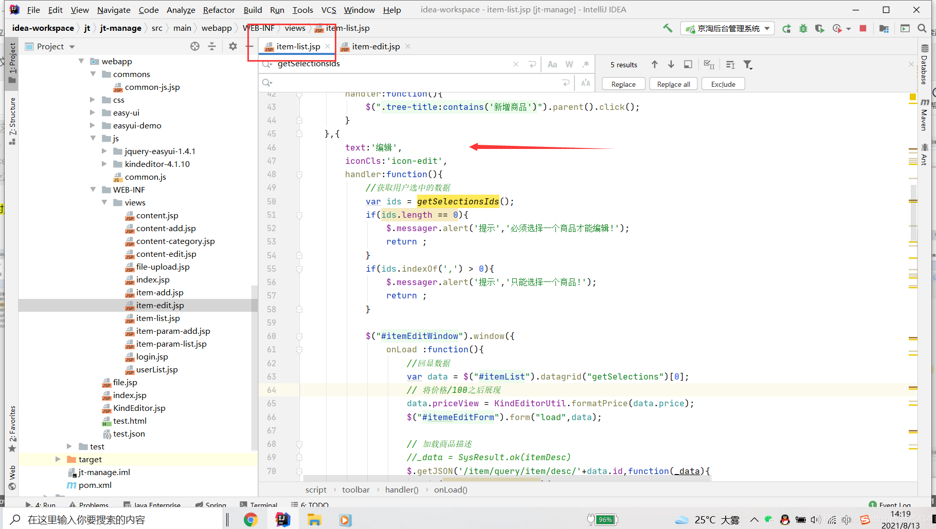Open search results in Find window icon
The image size is (936, 529).
(688, 64)
